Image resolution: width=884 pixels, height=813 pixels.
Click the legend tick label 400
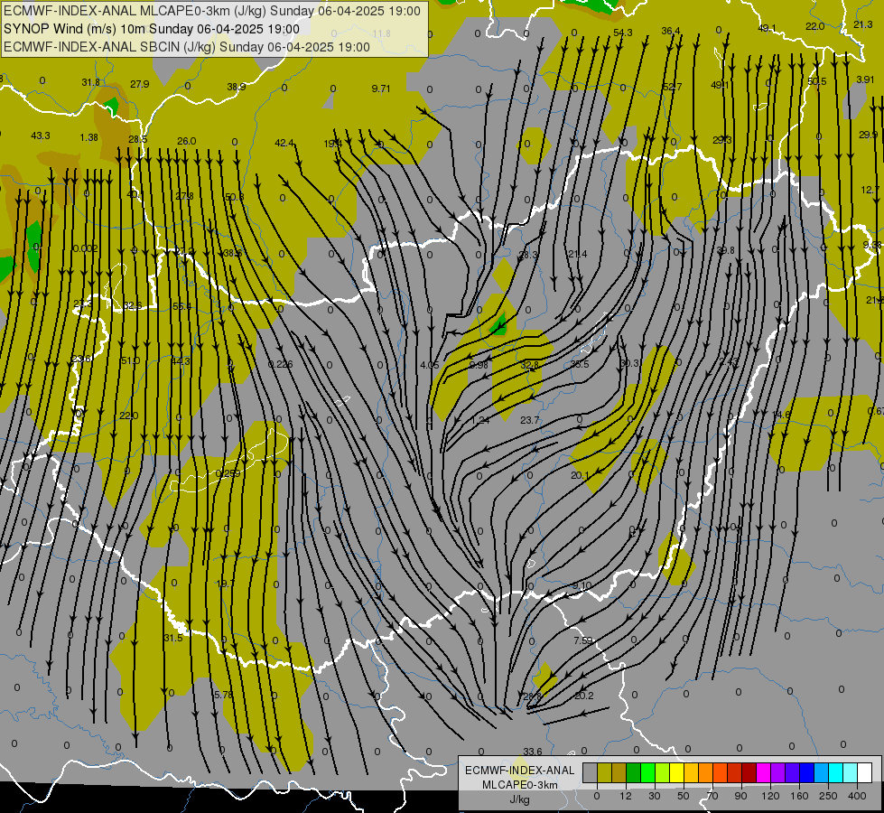click(x=857, y=796)
